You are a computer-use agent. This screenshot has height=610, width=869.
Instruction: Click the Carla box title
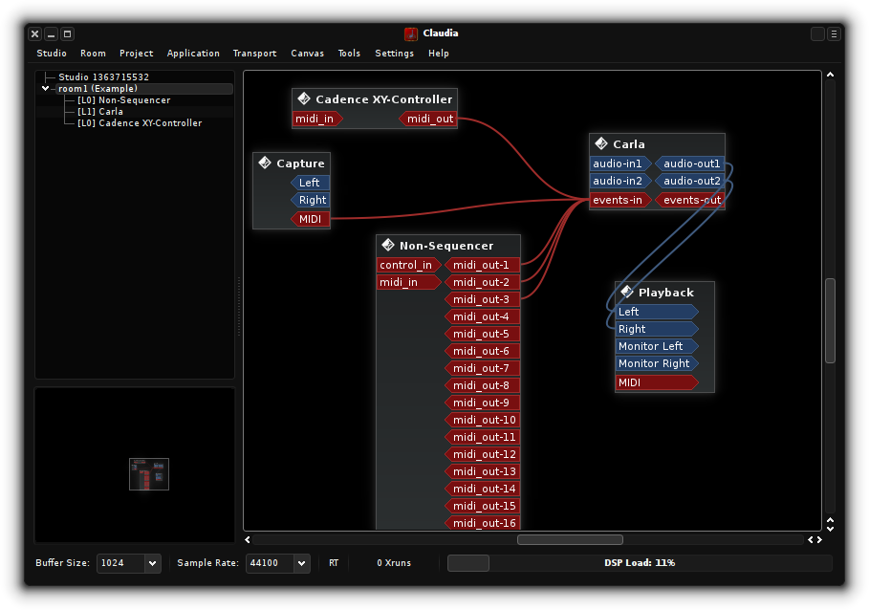tap(629, 144)
